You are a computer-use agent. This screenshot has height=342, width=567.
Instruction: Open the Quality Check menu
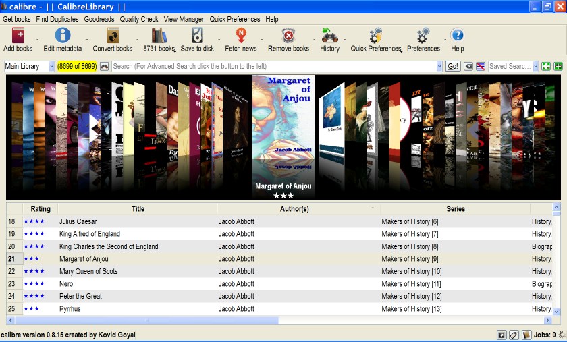[x=139, y=19]
